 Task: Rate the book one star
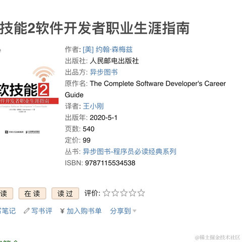point(106,193)
